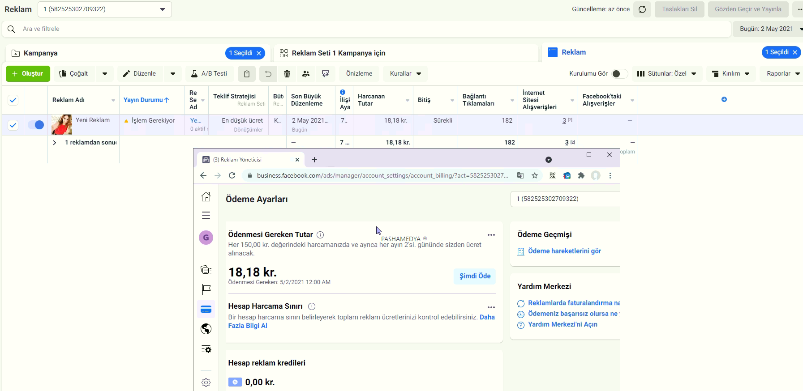The width and height of the screenshot is (803, 391).
Task: Expand the 1 reklamdan sonuç row
Action: point(55,143)
